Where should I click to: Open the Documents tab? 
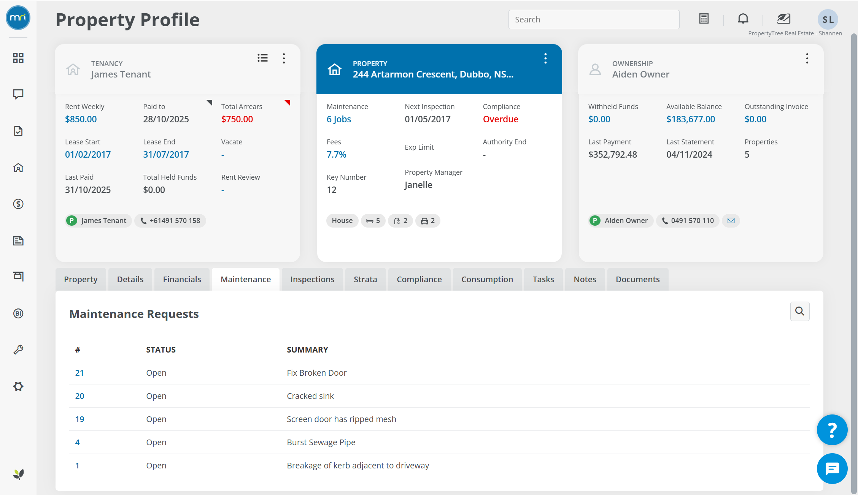coord(638,279)
